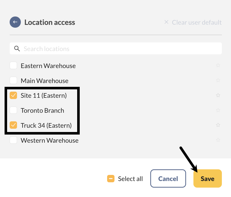Focus the Search locations field
The width and height of the screenshot is (231, 197).
coord(119,49)
